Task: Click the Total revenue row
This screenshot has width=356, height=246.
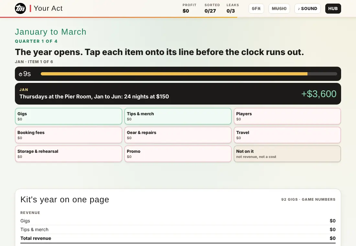Action: tap(178, 238)
